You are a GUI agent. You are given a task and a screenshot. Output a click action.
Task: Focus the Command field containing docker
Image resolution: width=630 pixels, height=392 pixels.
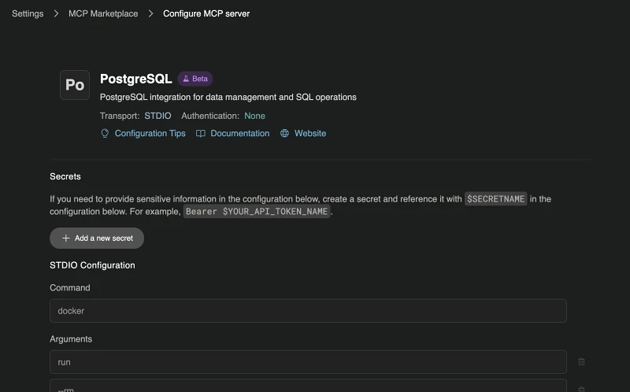308,311
